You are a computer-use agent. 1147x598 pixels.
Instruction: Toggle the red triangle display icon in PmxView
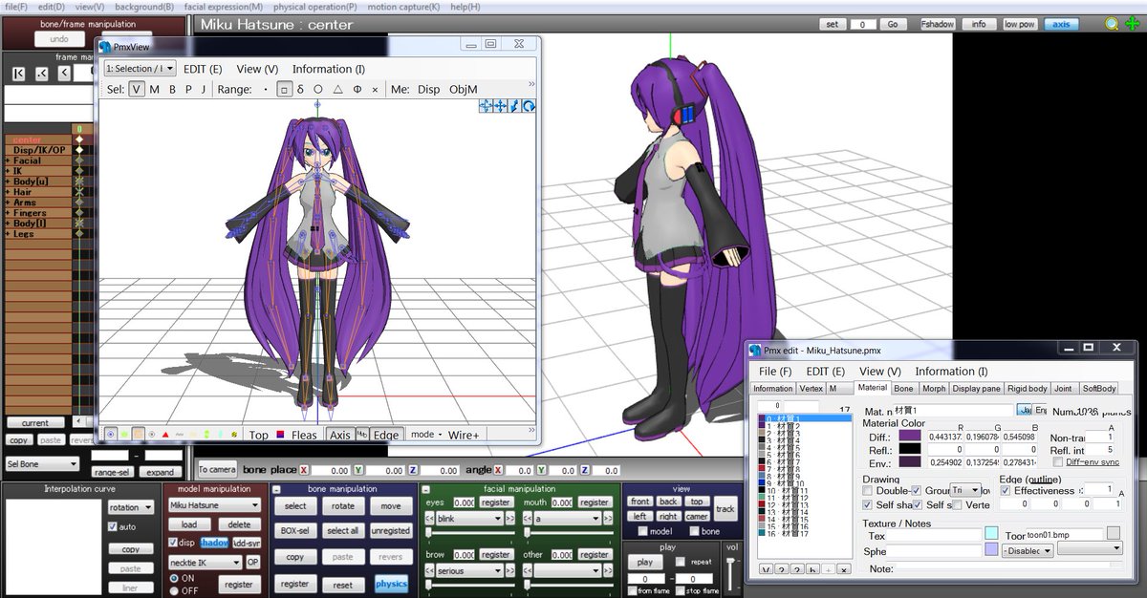(165, 435)
